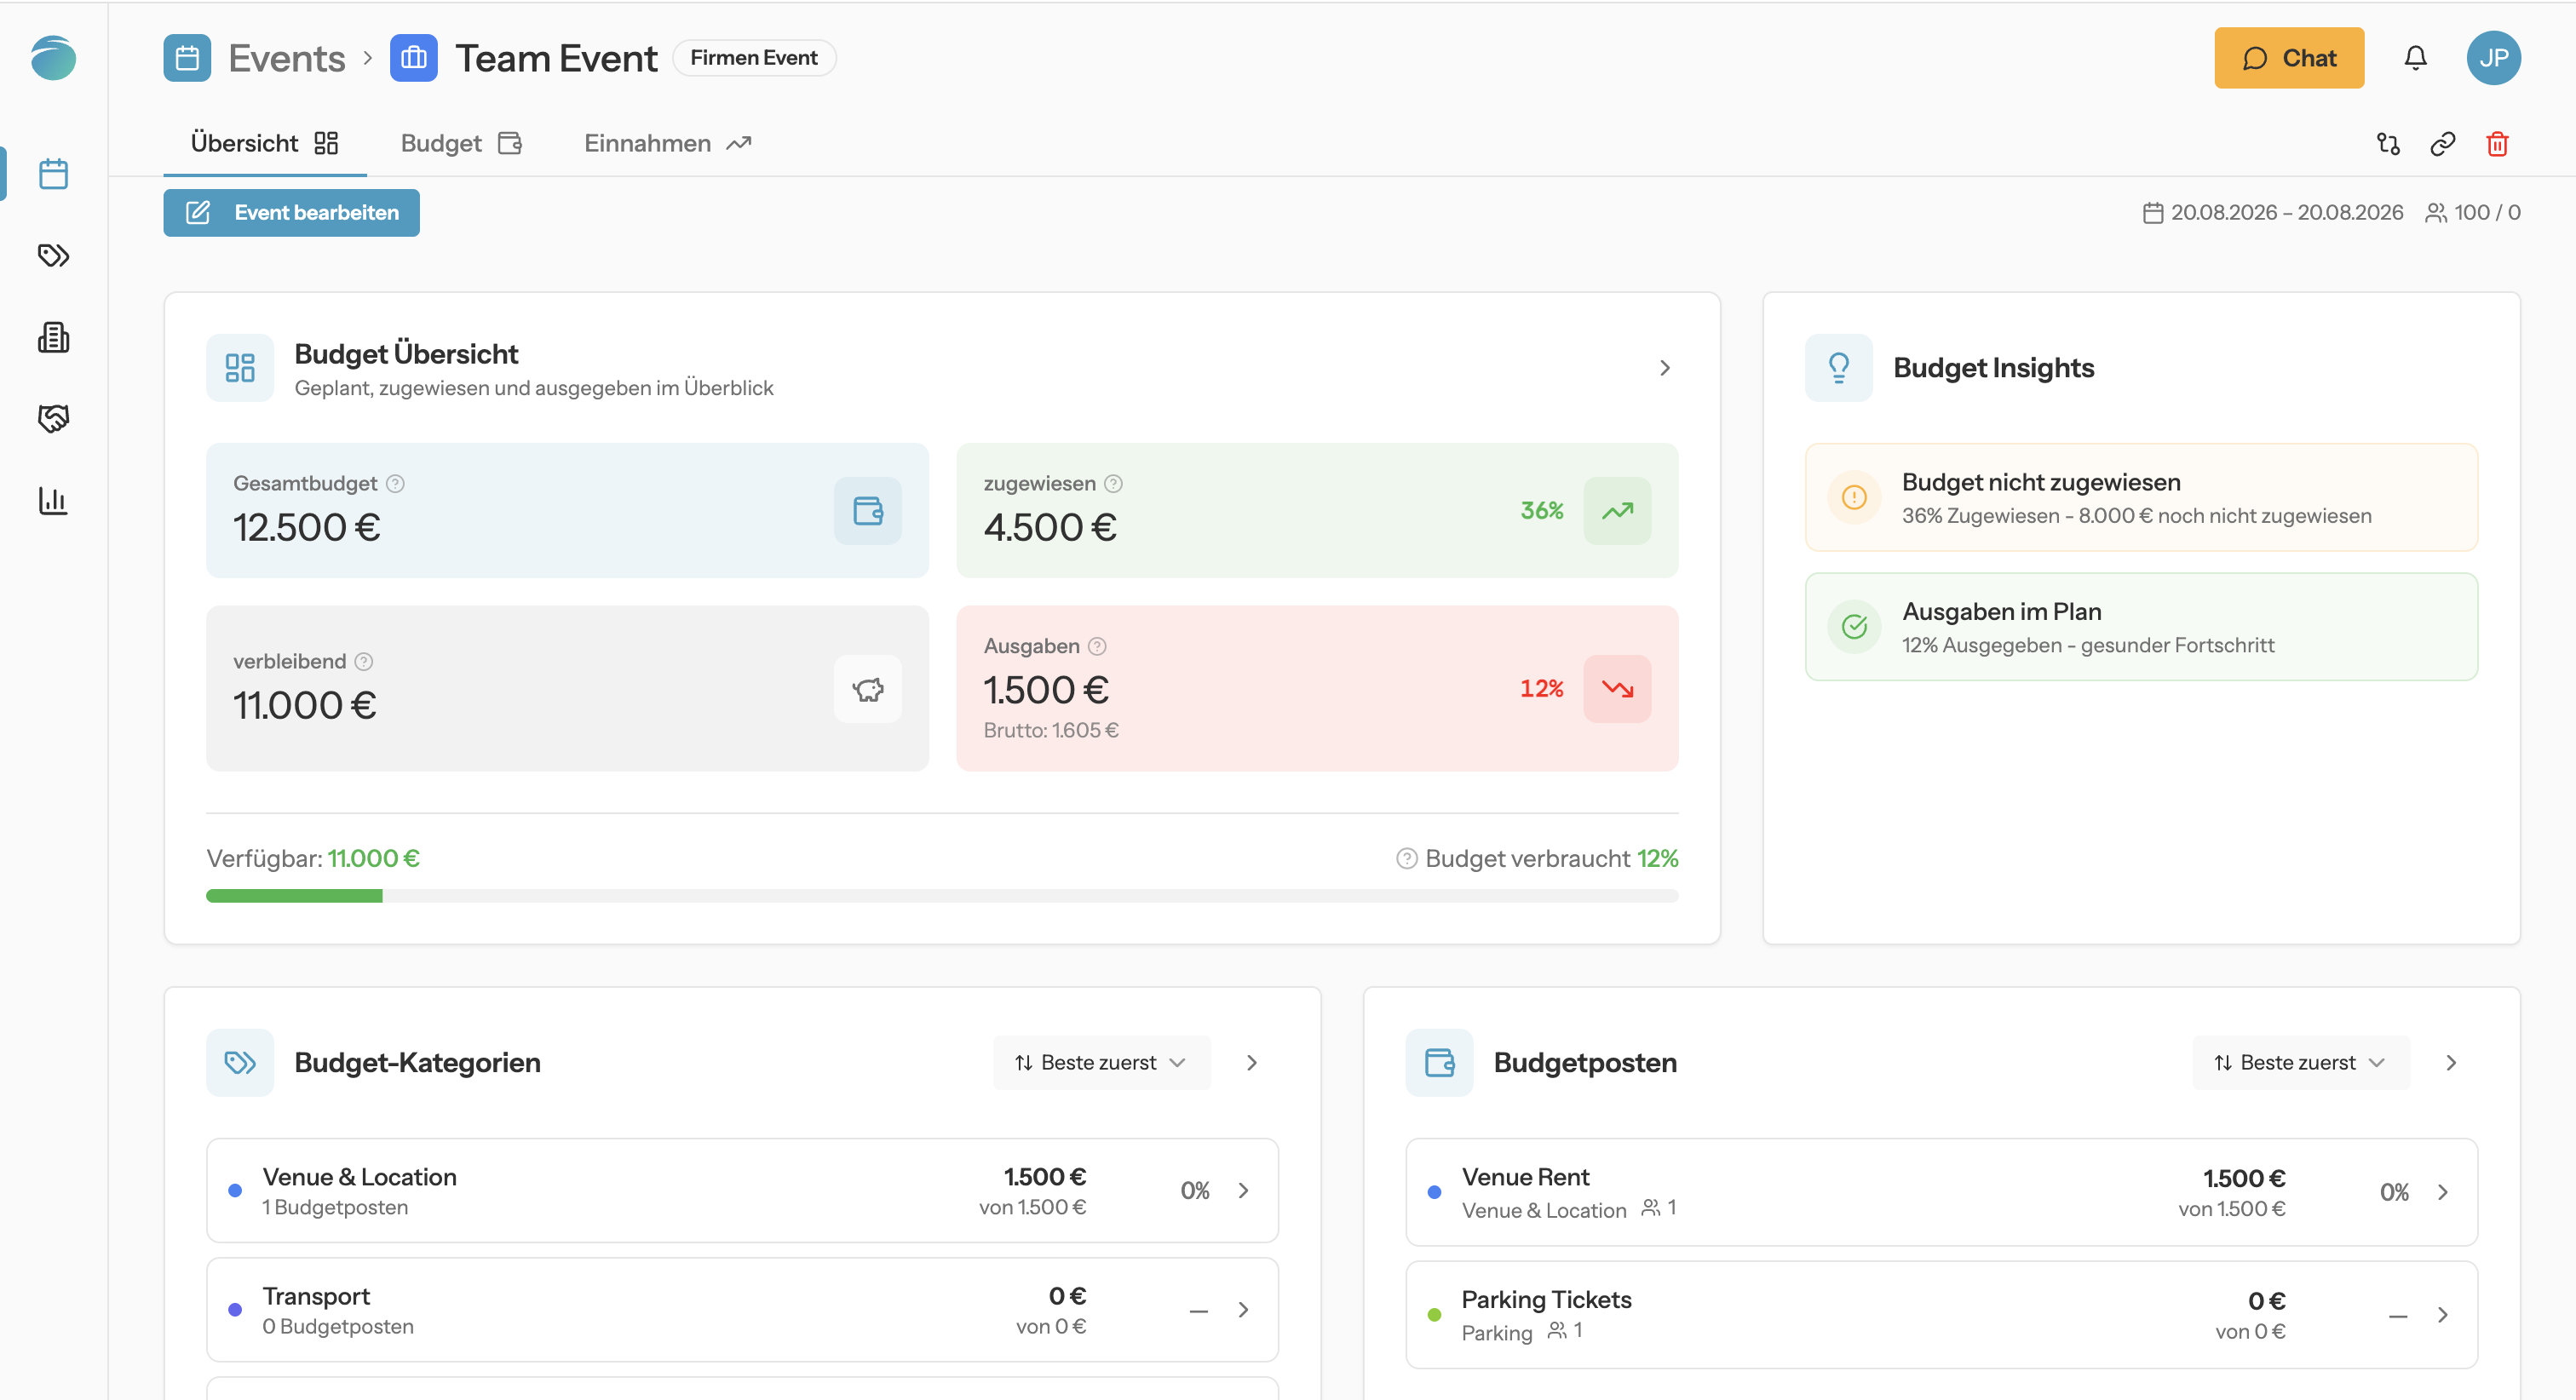2576x1400 pixels.
Task: Open the Transport category row chevron
Action: pos(1243,1310)
